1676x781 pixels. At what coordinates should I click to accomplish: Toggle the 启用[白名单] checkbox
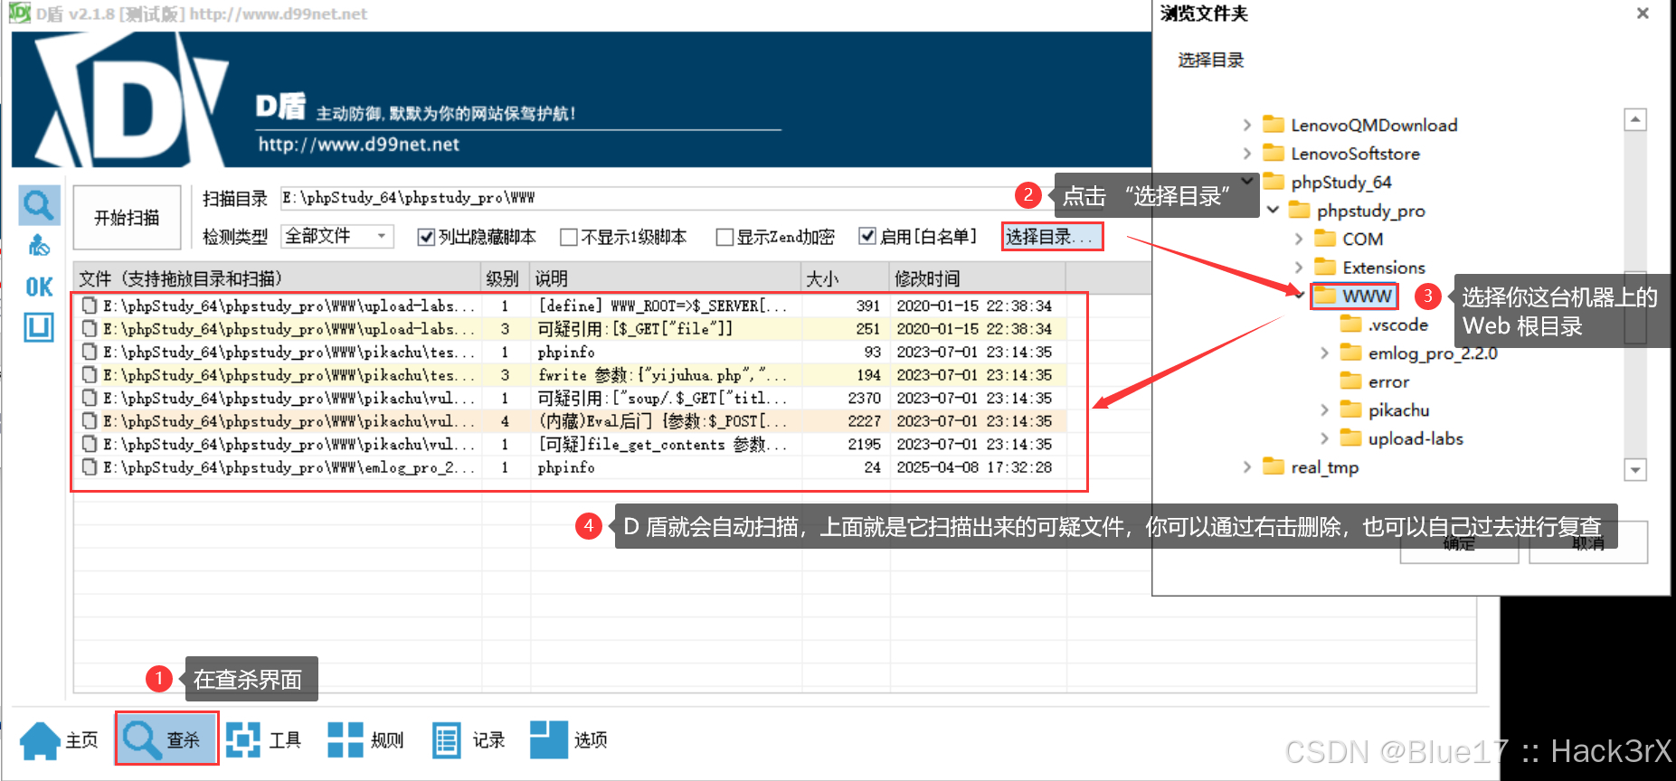coord(867,237)
